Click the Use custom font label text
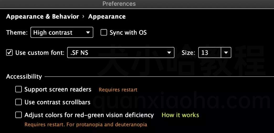The height and width of the screenshot is (133, 274). (40, 53)
